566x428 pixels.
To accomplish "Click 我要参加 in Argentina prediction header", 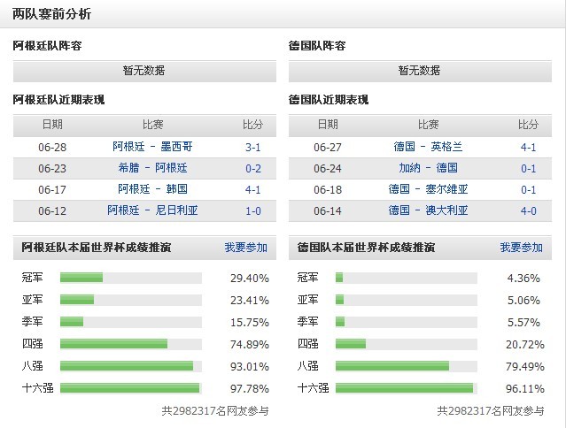I will coord(246,248).
